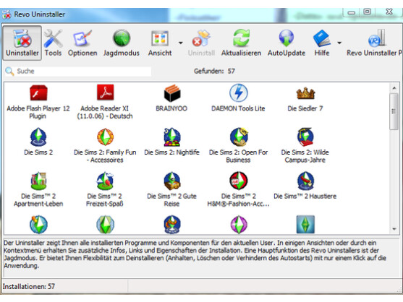The image size is (403, 302).
Task: Start AutoUpdate from toolbar
Action: 287,43
